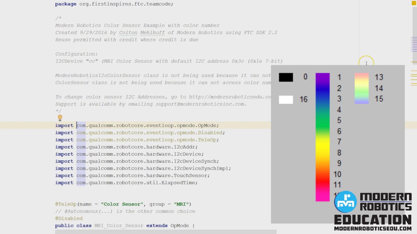Click the import hardware.I2cDeviceSynch; line

(137, 161)
